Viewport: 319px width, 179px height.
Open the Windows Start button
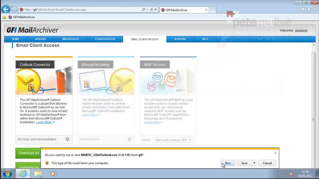click(8, 174)
